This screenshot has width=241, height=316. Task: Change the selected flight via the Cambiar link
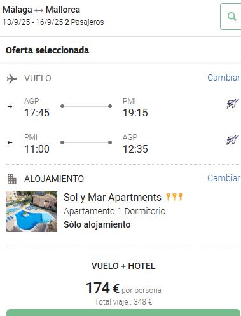coord(224,78)
